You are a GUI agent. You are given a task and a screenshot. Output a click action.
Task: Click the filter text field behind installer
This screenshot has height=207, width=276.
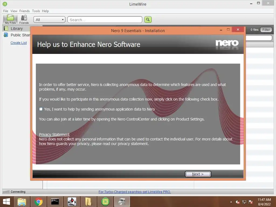[x=259, y=38]
